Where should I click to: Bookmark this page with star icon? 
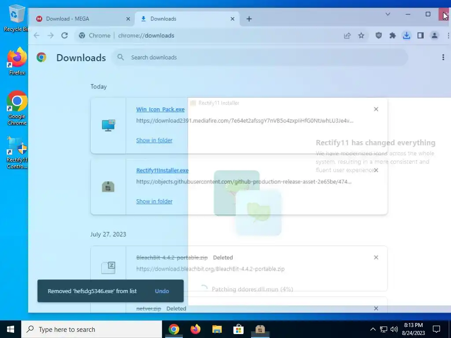pyautogui.click(x=361, y=35)
